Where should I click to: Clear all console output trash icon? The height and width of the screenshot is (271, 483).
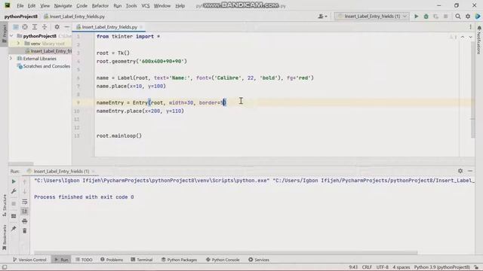point(25,230)
